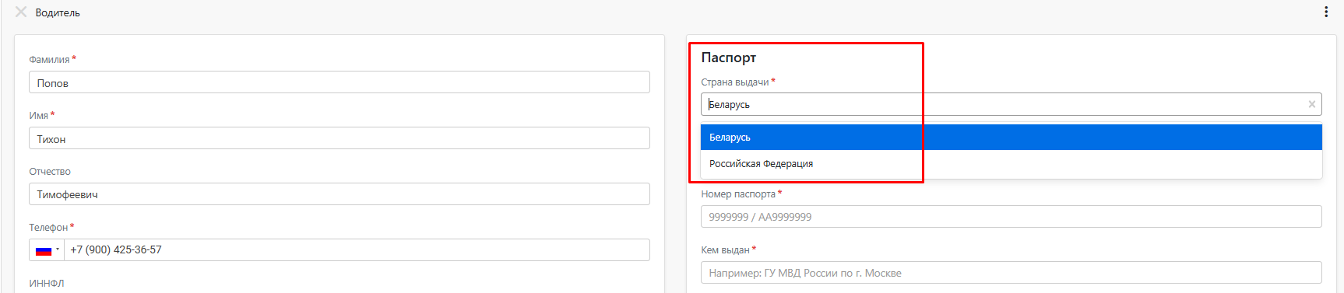Open the three-dot options menu
This screenshot has width=1344, height=293.
pos(1326,12)
